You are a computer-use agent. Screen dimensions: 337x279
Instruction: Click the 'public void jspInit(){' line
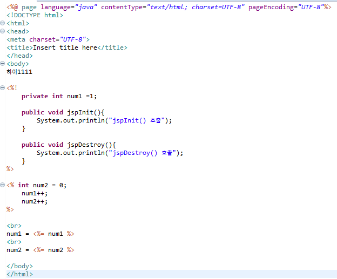[63, 112]
